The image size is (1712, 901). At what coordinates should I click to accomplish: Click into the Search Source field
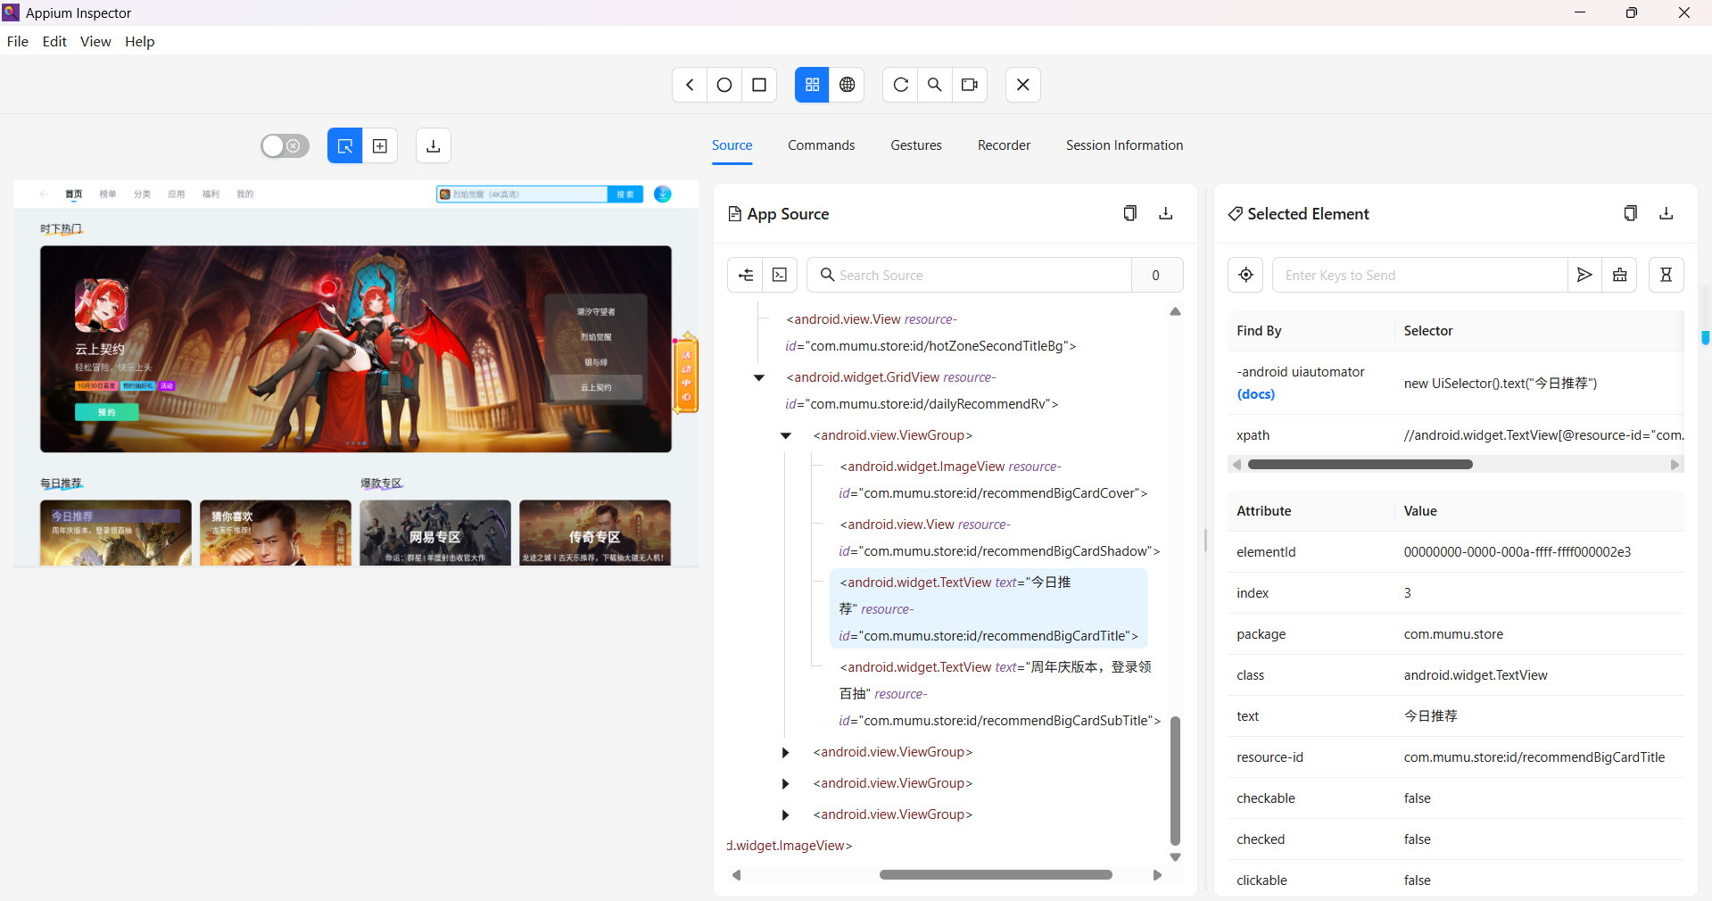[x=970, y=275]
